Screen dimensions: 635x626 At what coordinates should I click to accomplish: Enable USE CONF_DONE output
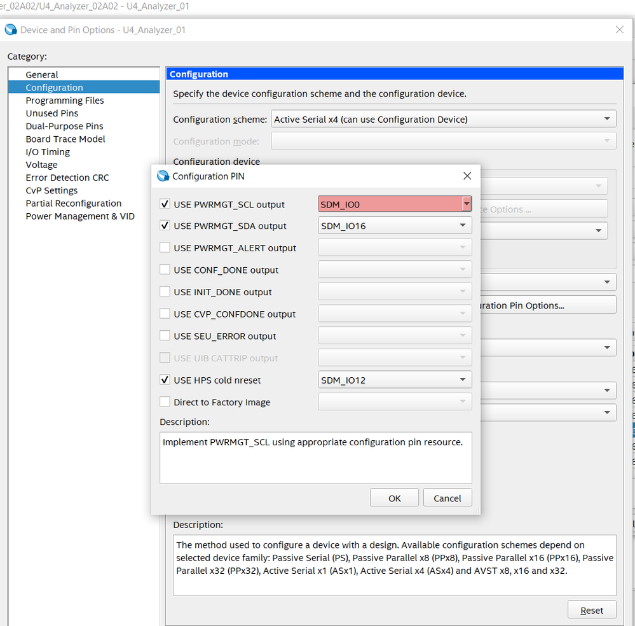[x=165, y=270]
